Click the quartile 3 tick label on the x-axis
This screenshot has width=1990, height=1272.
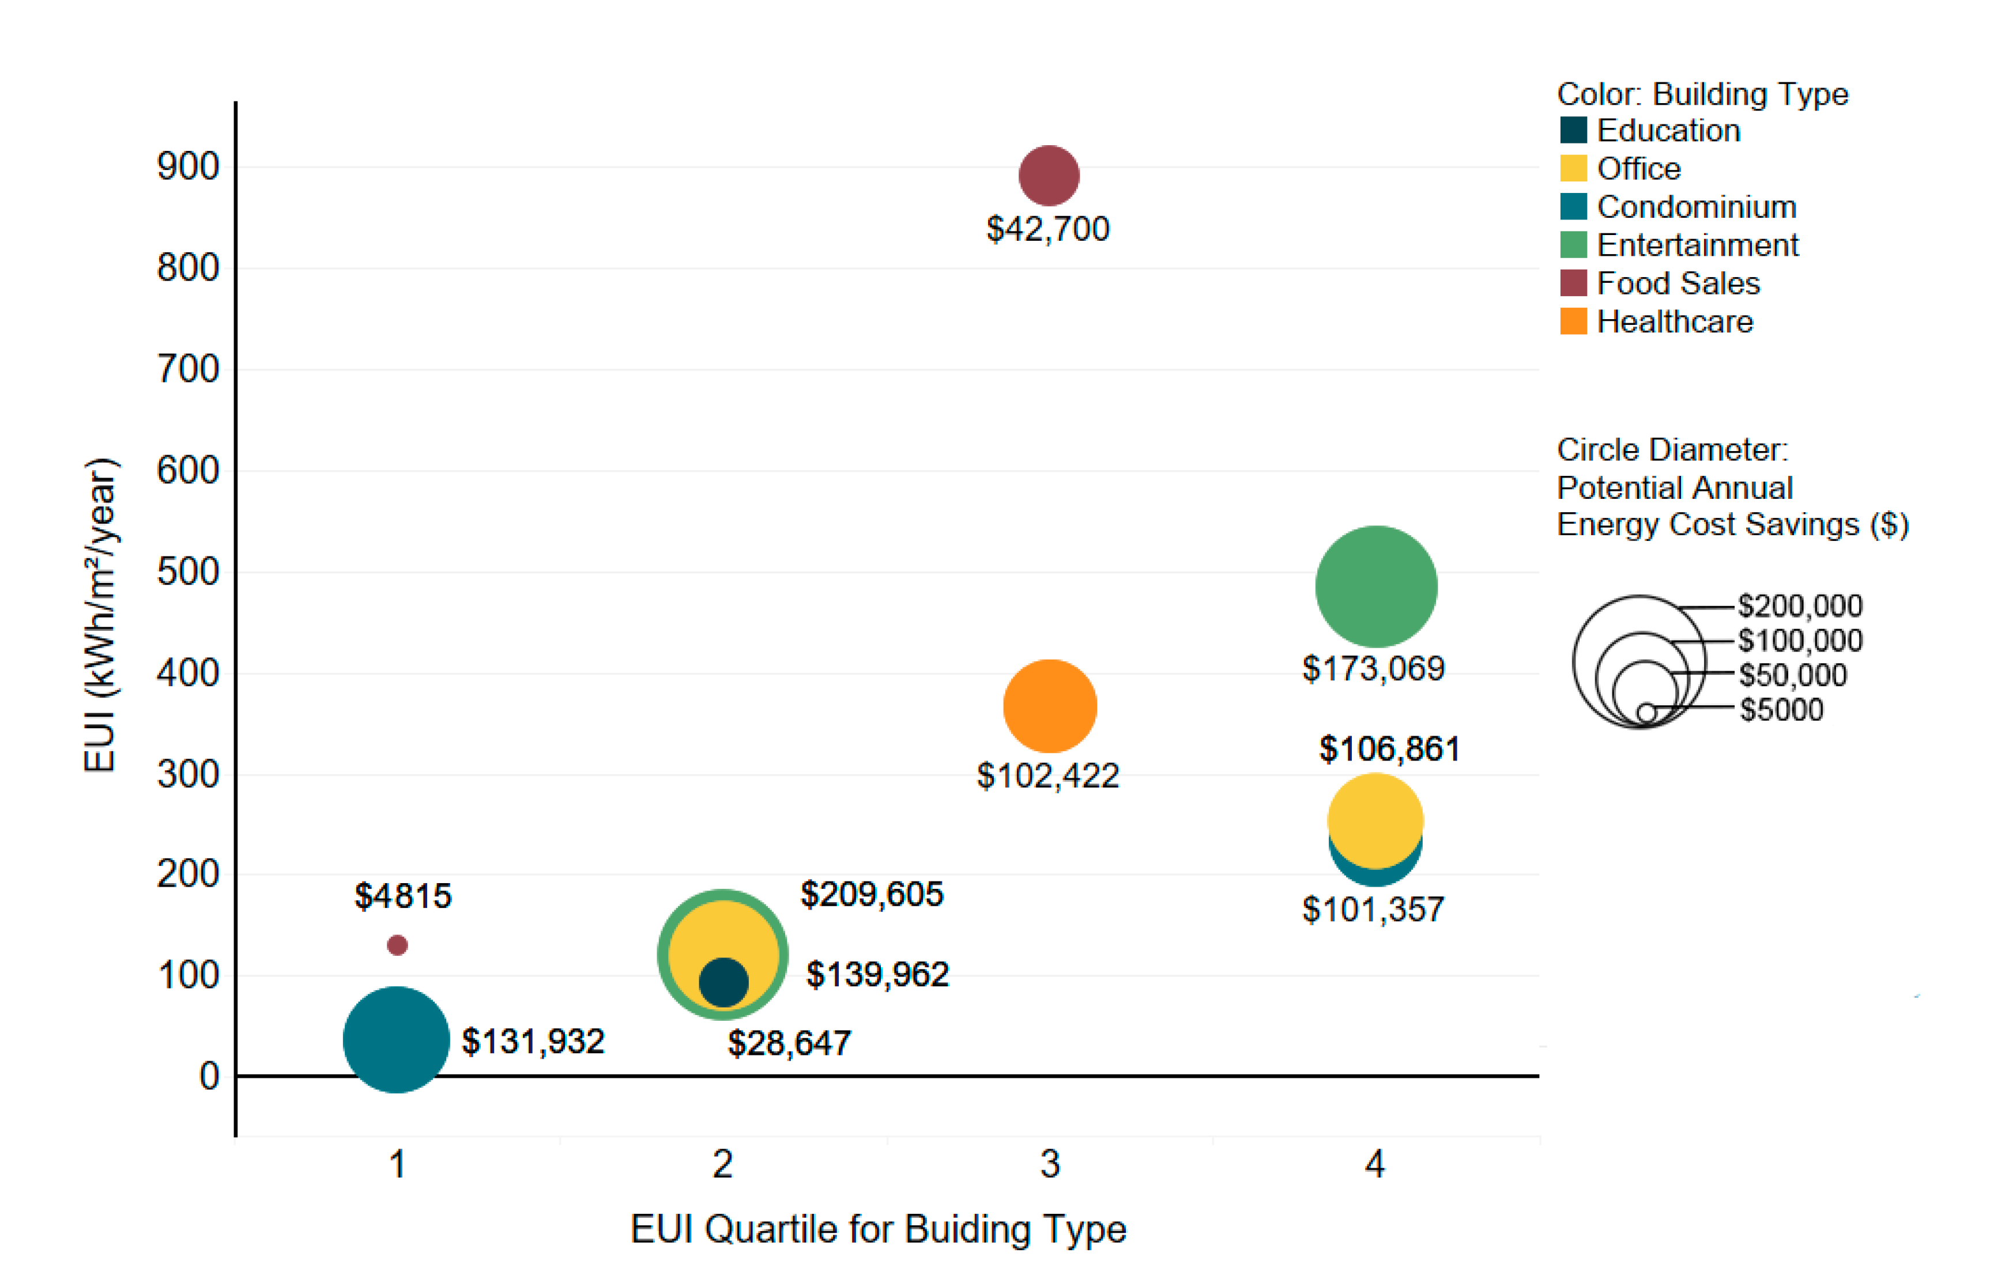[x=1050, y=1165]
